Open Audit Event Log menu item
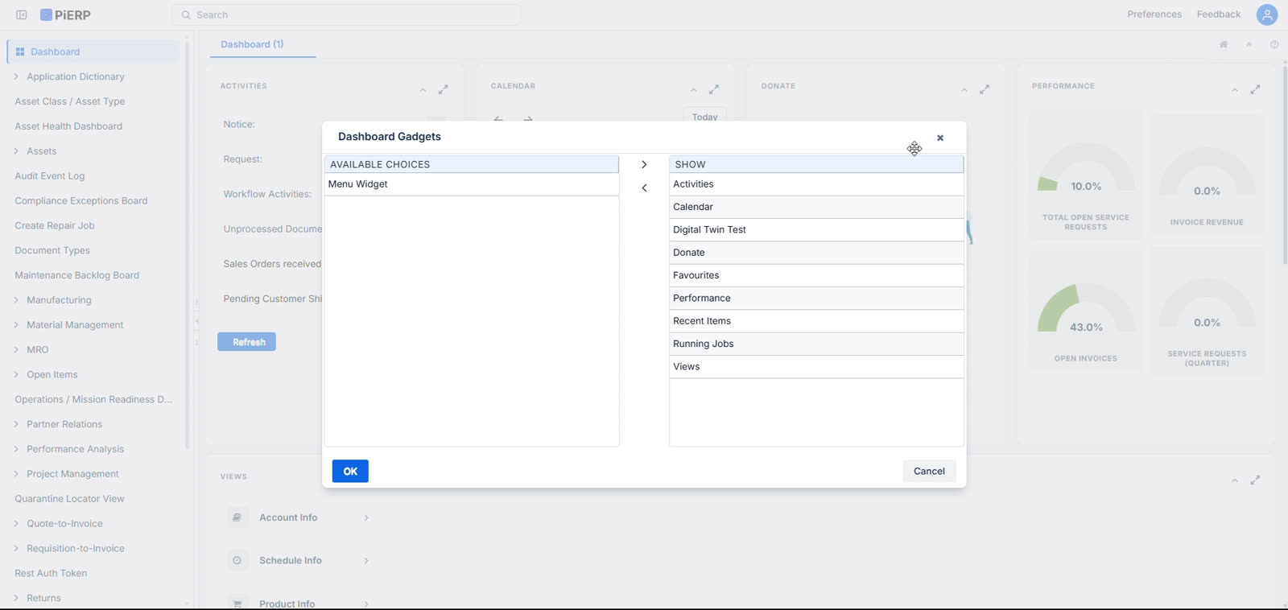Screen dimensions: 1288x610 coord(50,175)
